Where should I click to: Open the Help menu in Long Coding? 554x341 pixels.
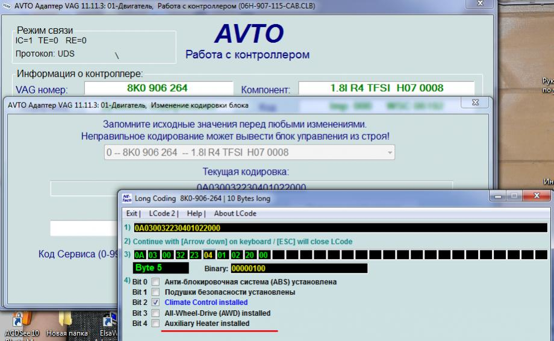[196, 213]
